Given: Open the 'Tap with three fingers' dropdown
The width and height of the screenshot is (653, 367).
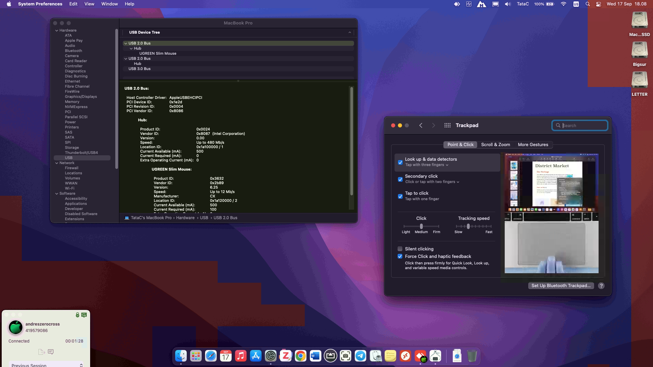Looking at the screenshot, I should (x=427, y=165).
